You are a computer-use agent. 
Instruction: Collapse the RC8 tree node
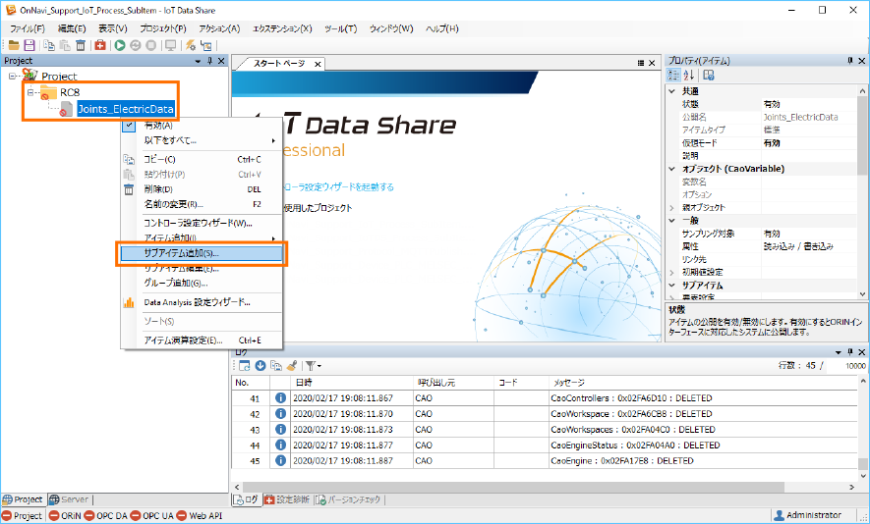[32, 92]
